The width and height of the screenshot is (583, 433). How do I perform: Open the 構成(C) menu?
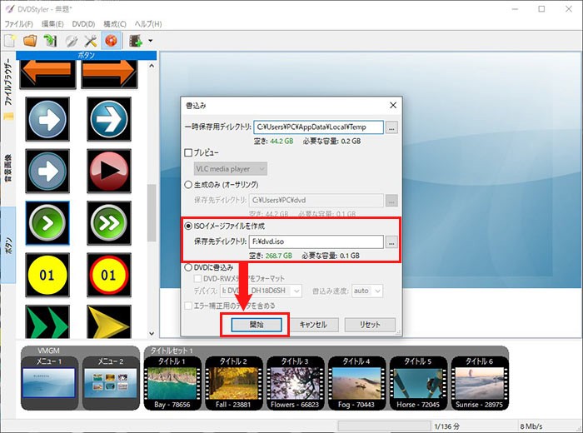pos(115,24)
